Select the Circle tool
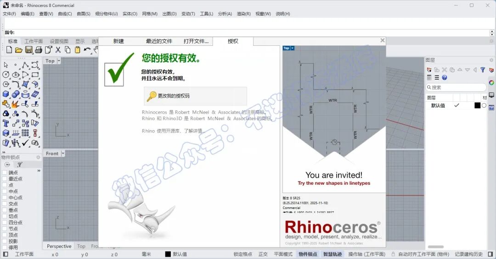The width and height of the screenshot is (496, 259). (x=6, y=75)
